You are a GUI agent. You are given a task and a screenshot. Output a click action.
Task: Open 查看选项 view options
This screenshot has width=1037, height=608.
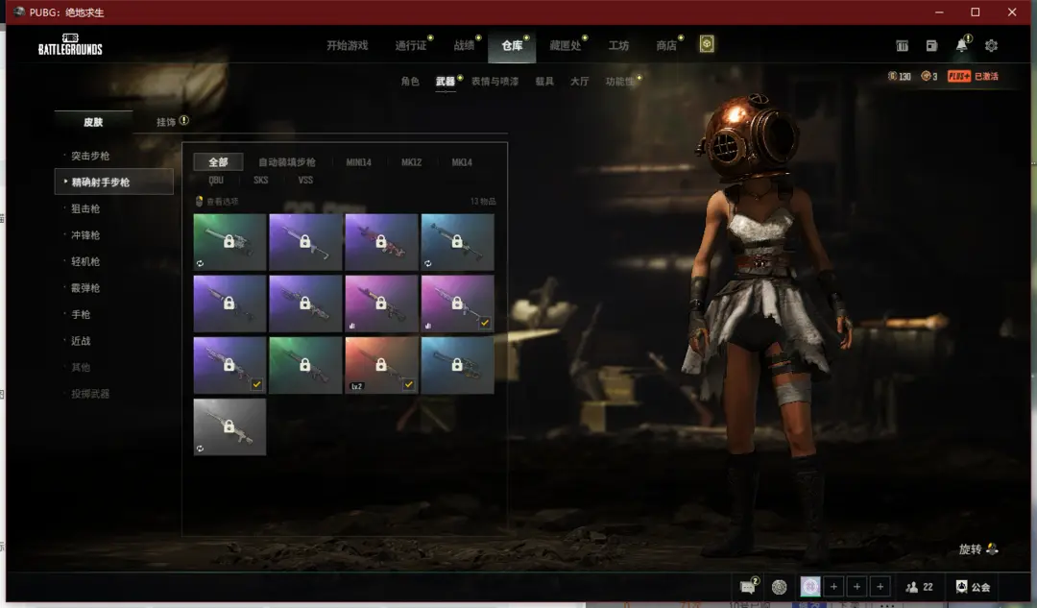(x=217, y=202)
